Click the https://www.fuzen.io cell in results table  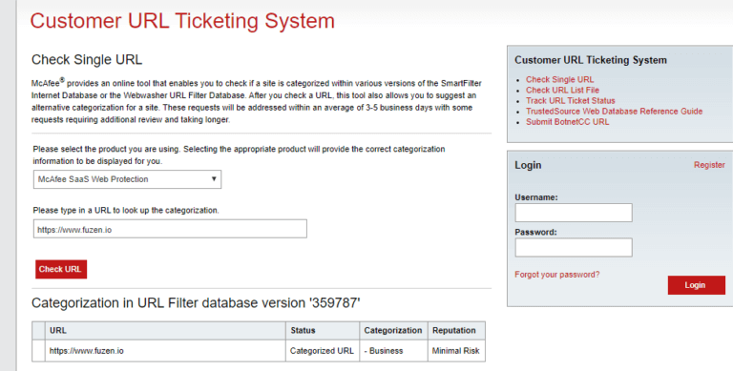click(x=165, y=350)
